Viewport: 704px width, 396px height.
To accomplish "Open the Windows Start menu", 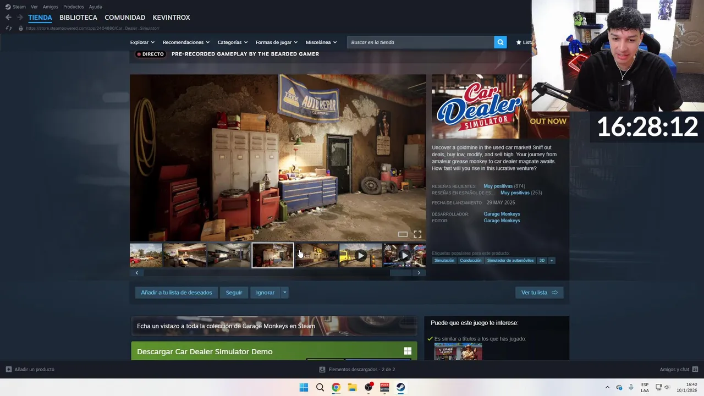I will 304,387.
